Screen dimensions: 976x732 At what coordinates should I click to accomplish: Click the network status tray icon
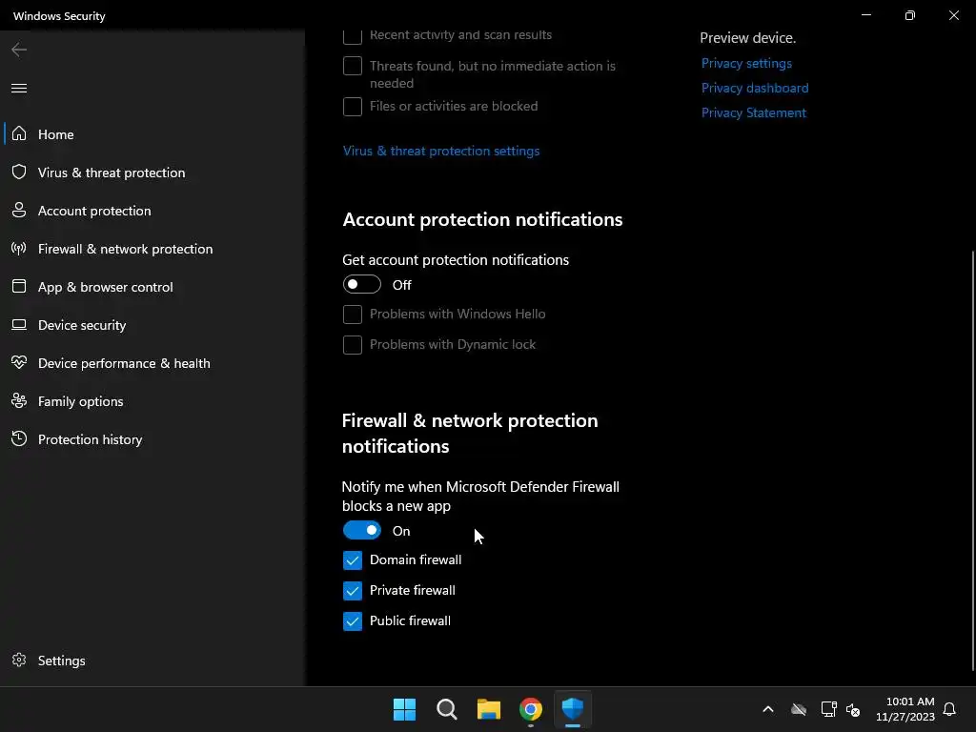(828, 709)
